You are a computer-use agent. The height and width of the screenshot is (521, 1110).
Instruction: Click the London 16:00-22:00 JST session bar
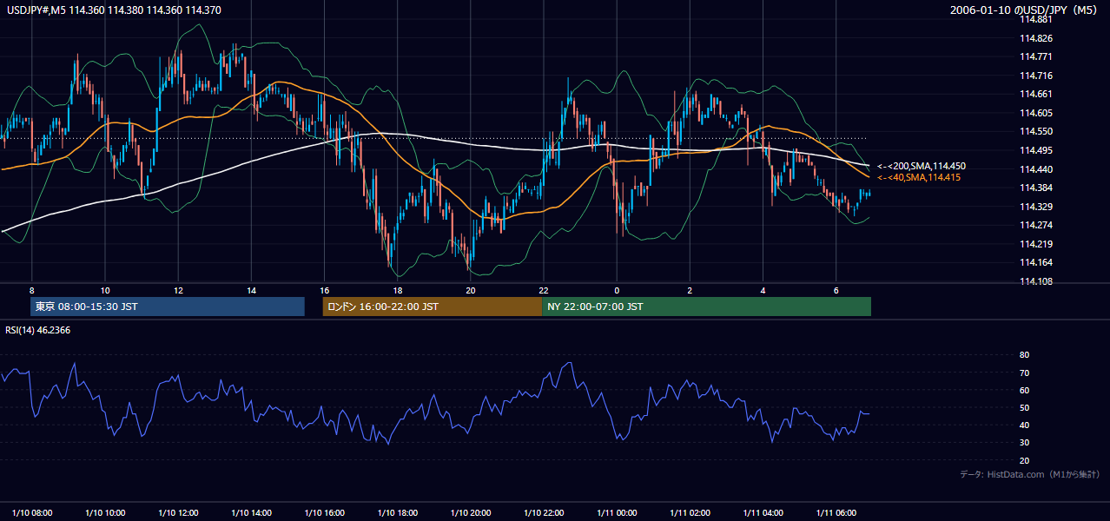point(432,307)
